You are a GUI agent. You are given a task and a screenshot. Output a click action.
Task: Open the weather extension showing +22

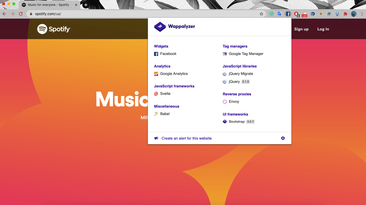point(304,14)
